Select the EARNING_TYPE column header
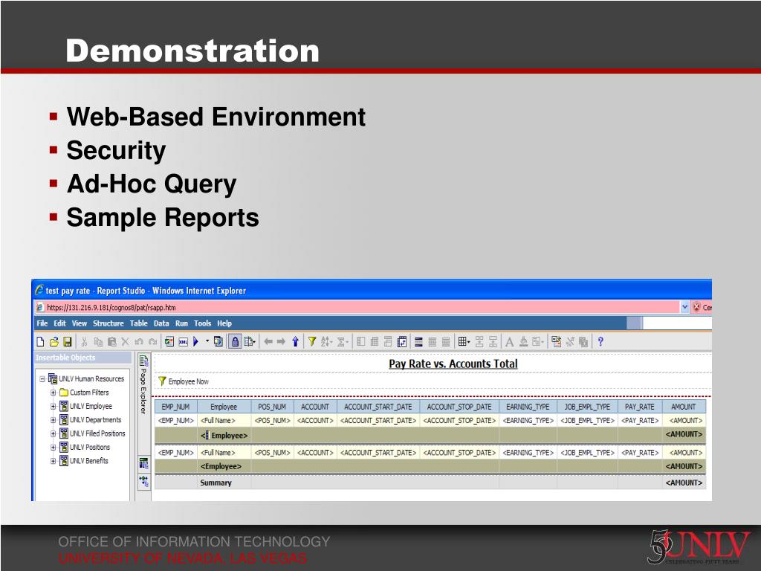 (528, 407)
